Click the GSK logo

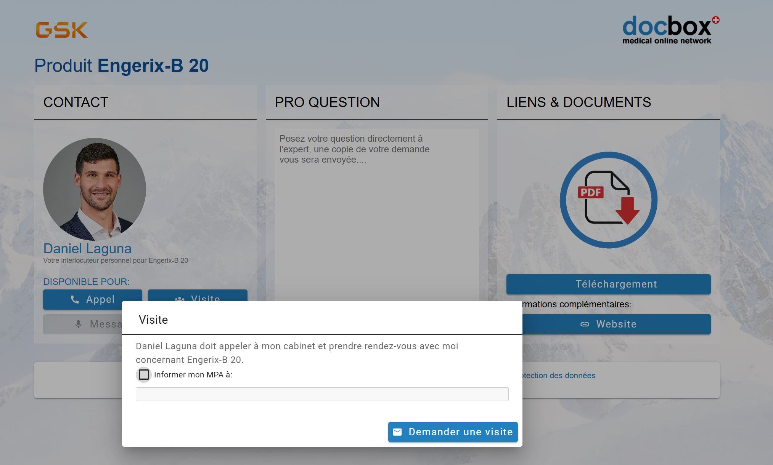click(x=62, y=30)
